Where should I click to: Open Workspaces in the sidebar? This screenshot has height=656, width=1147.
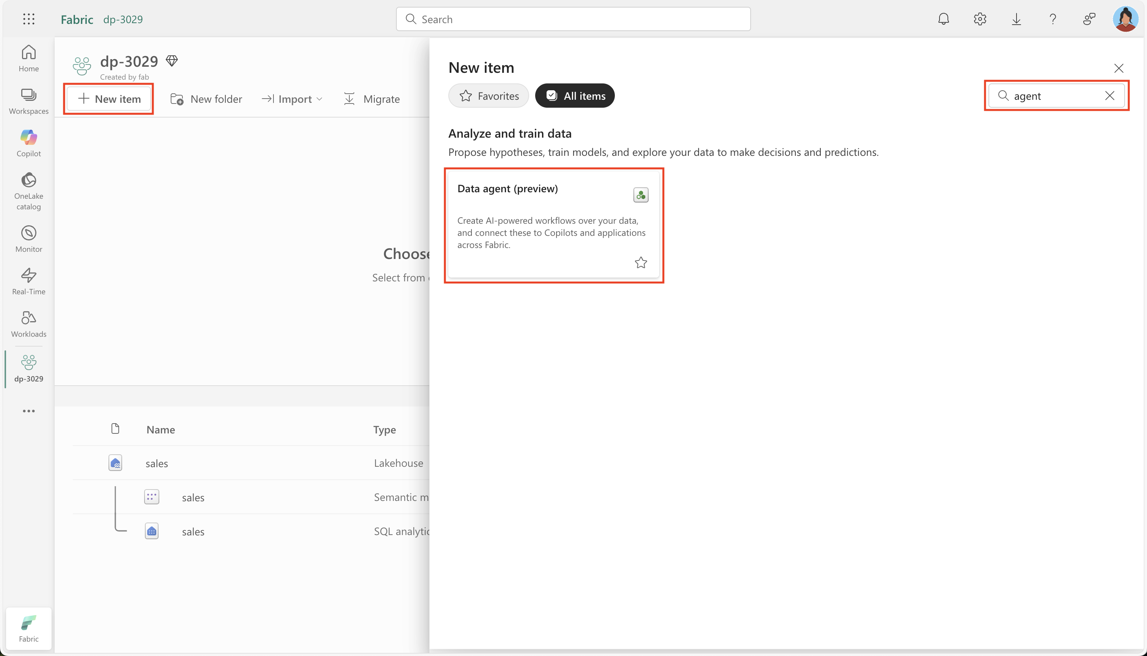[29, 101]
